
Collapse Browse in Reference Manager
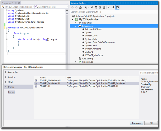tap(6, 87)
